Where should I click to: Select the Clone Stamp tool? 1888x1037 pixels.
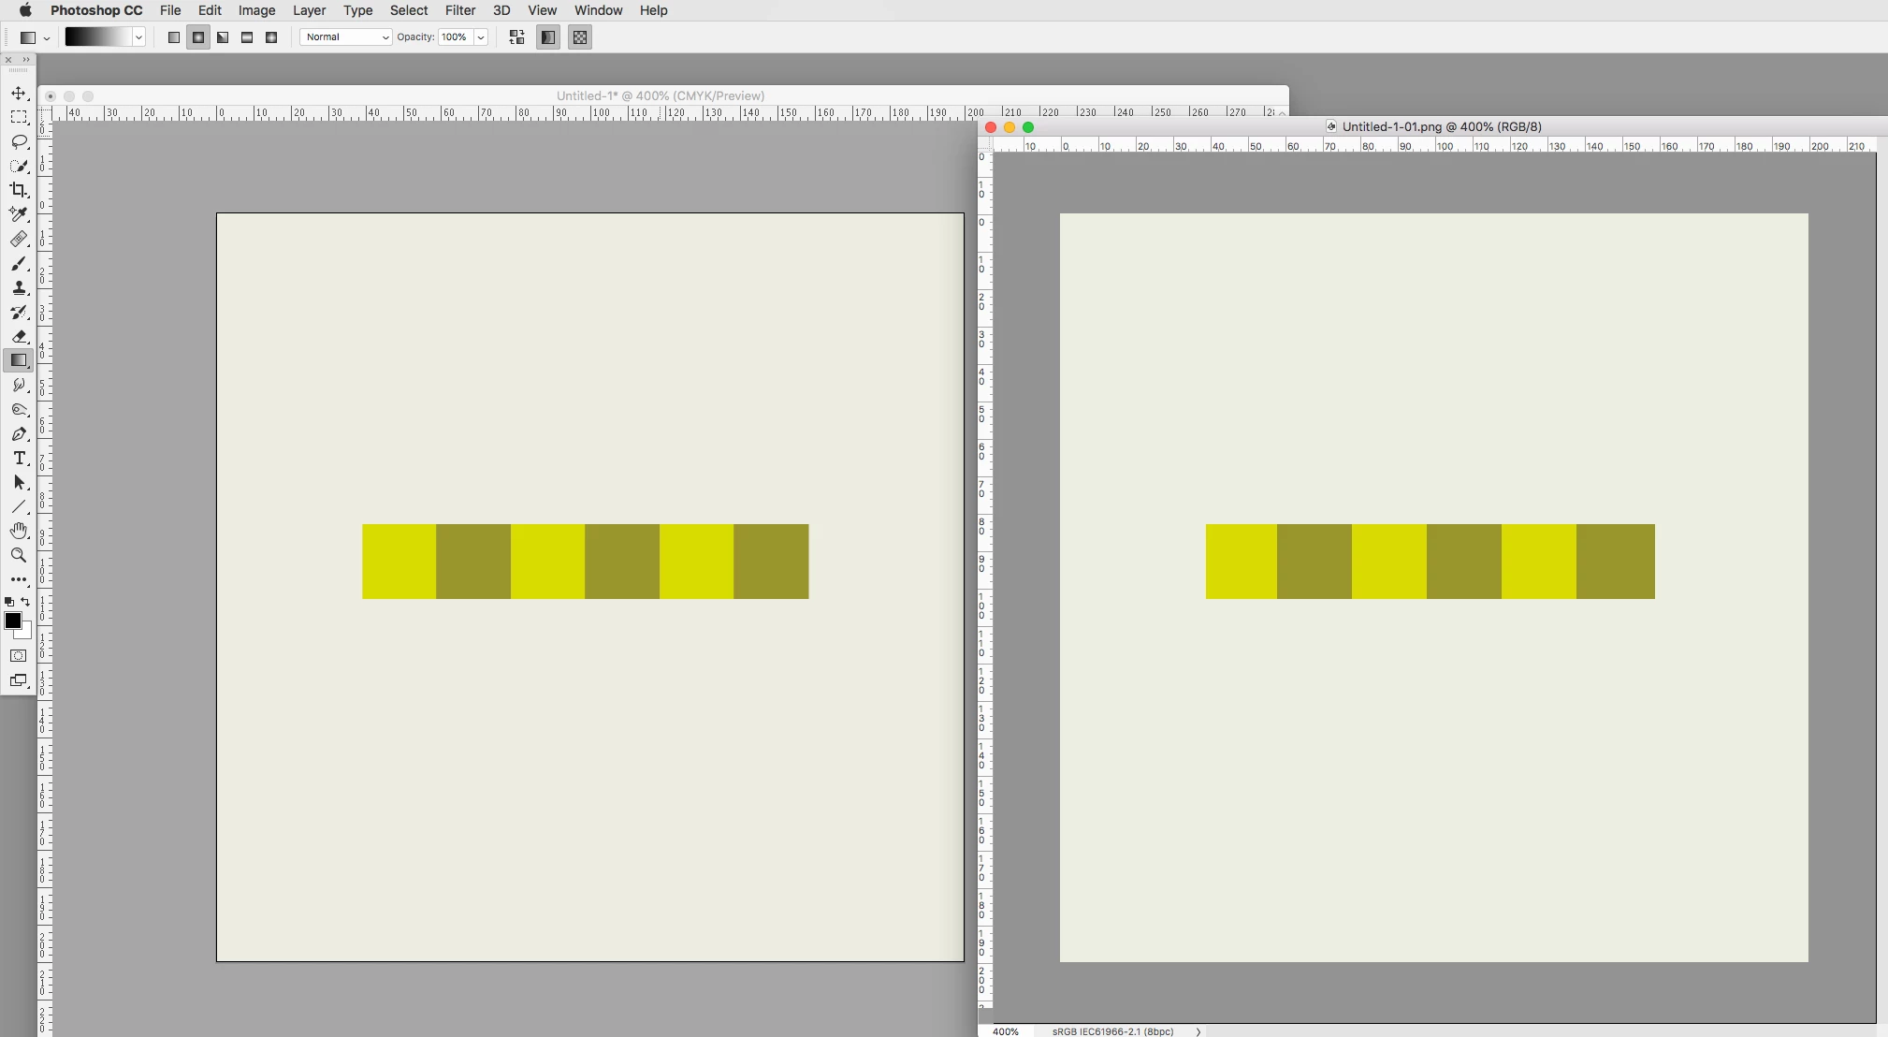coord(19,288)
